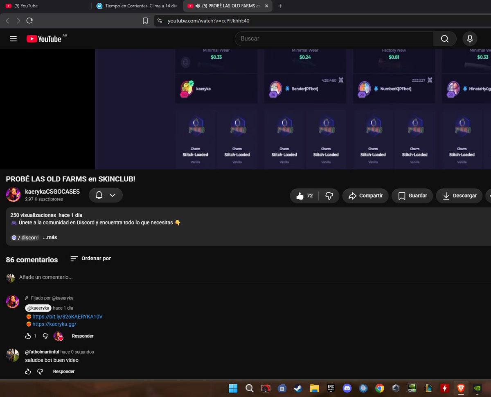Open the Ordenar por sort menu
The width and height of the screenshot is (491, 397).
tap(90, 259)
